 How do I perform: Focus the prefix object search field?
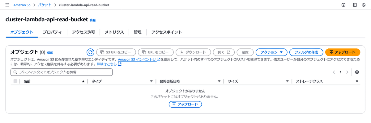[62, 72]
